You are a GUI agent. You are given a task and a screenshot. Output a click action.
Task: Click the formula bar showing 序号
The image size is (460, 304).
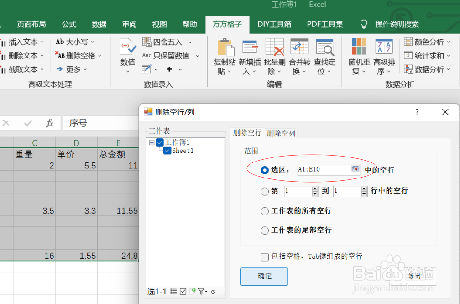click(100, 123)
